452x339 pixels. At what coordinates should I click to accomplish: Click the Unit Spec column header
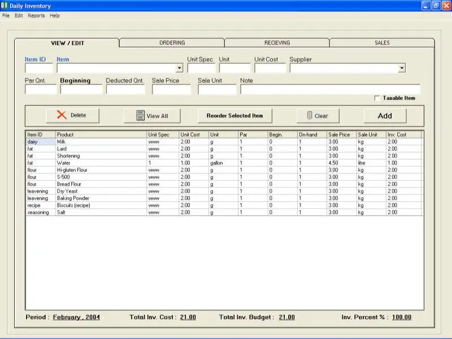[x=163, y=134]
